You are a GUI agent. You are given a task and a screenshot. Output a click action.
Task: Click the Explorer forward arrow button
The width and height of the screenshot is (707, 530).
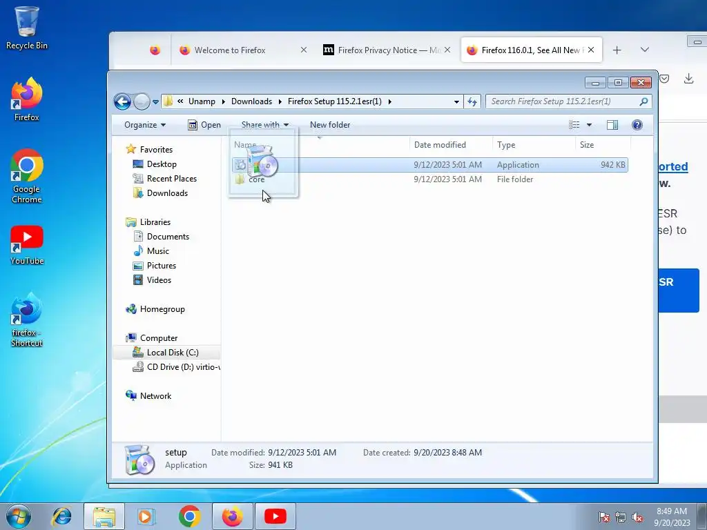(x=142, y=101)
